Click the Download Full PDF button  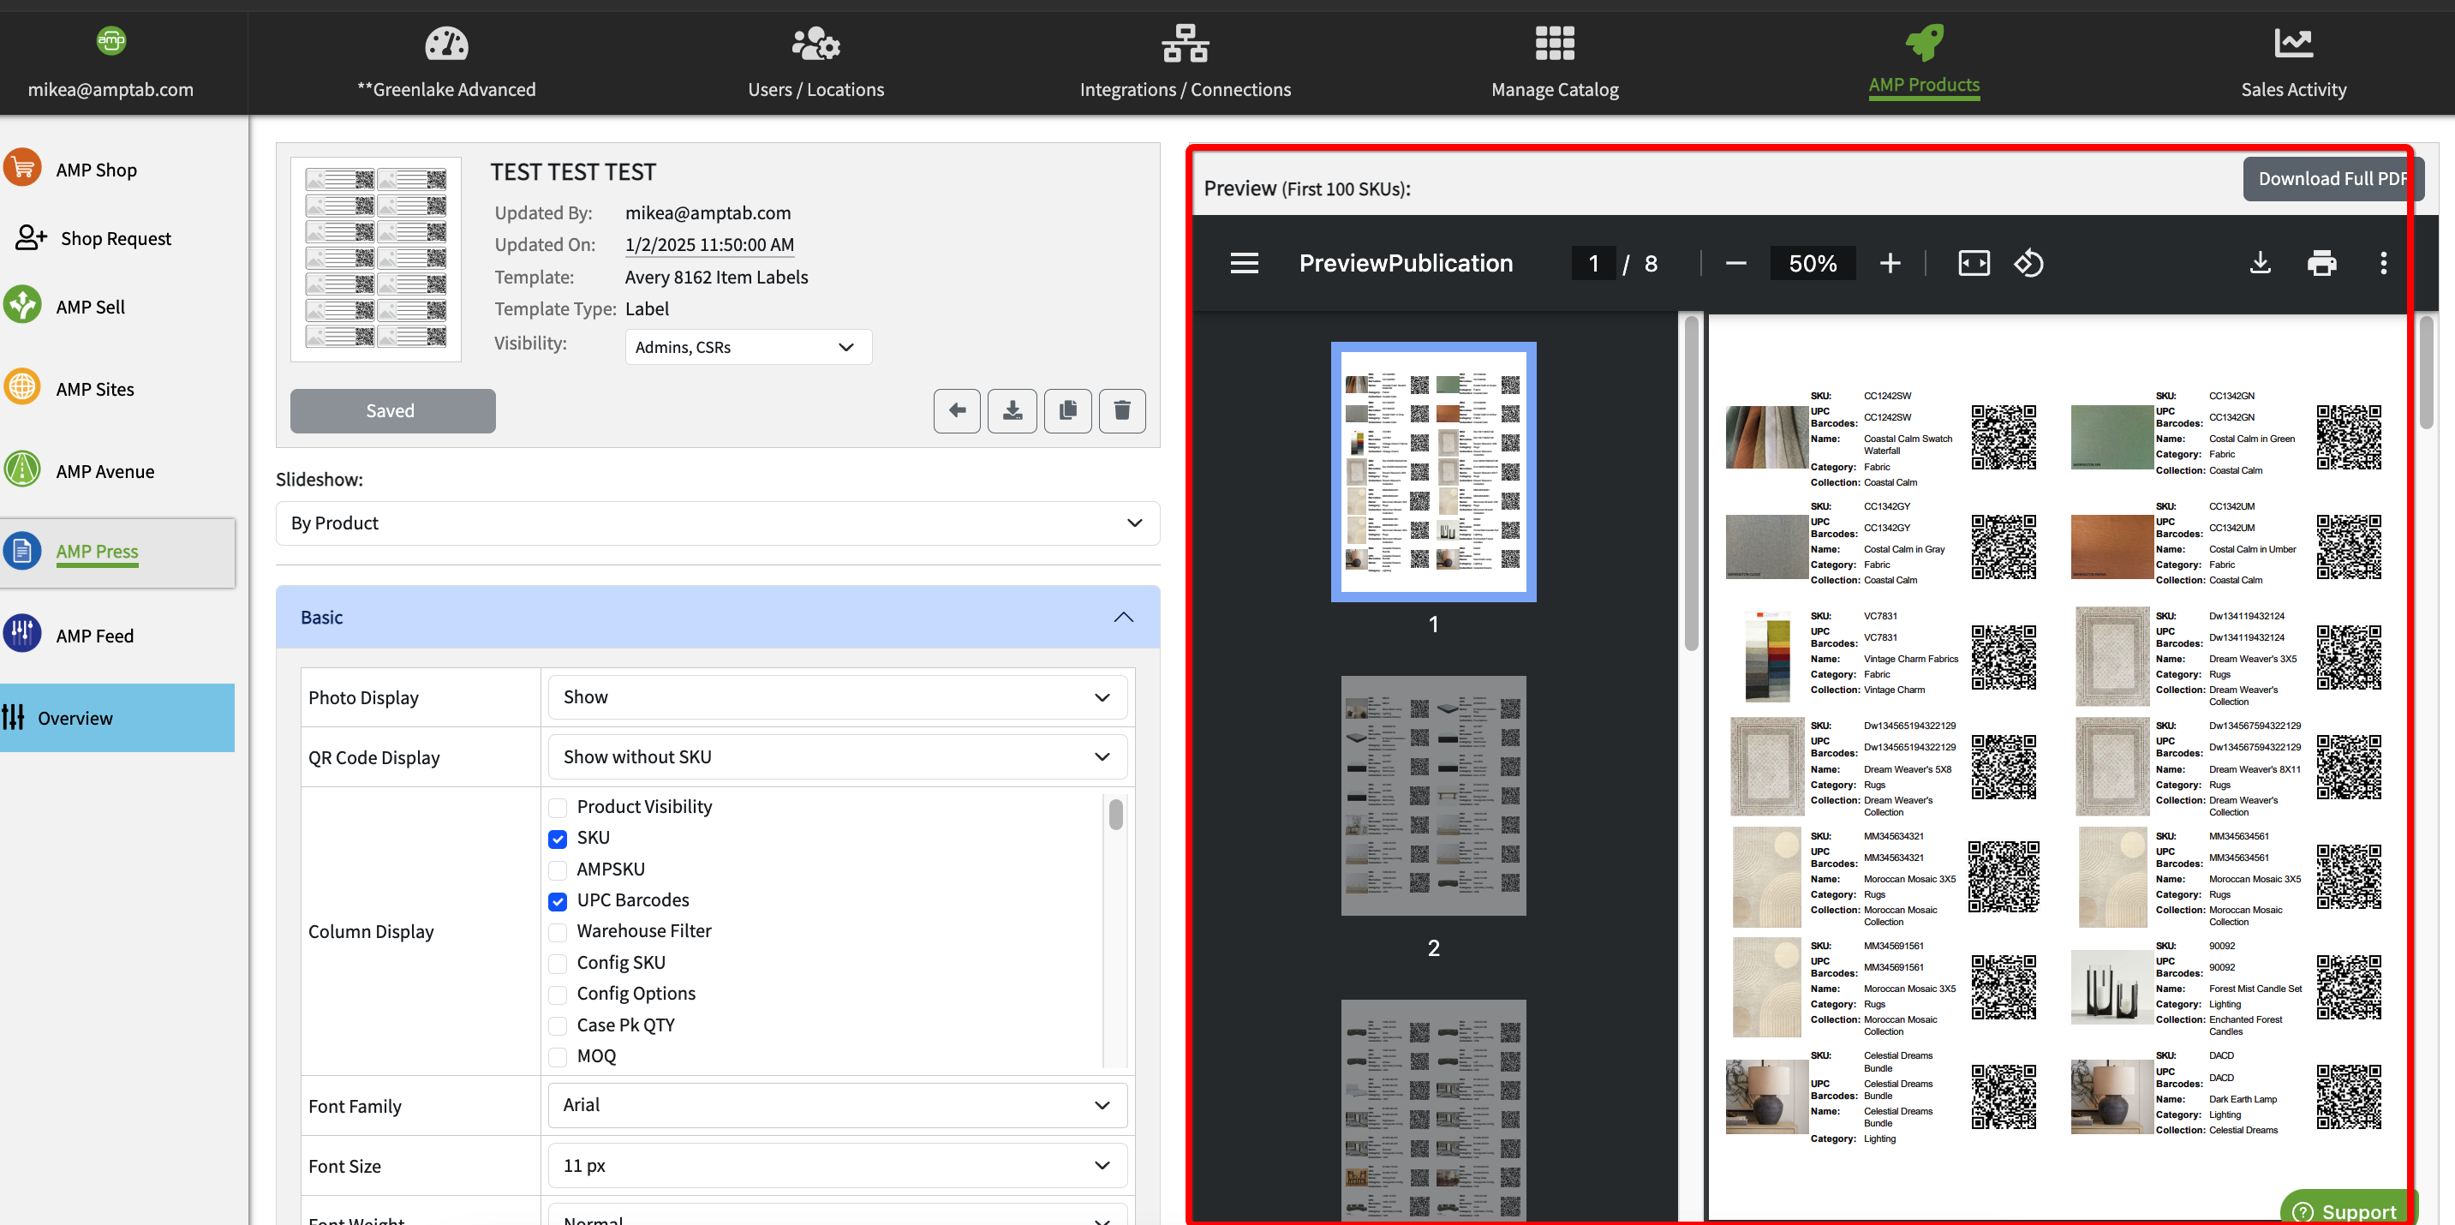point(2331,178)
